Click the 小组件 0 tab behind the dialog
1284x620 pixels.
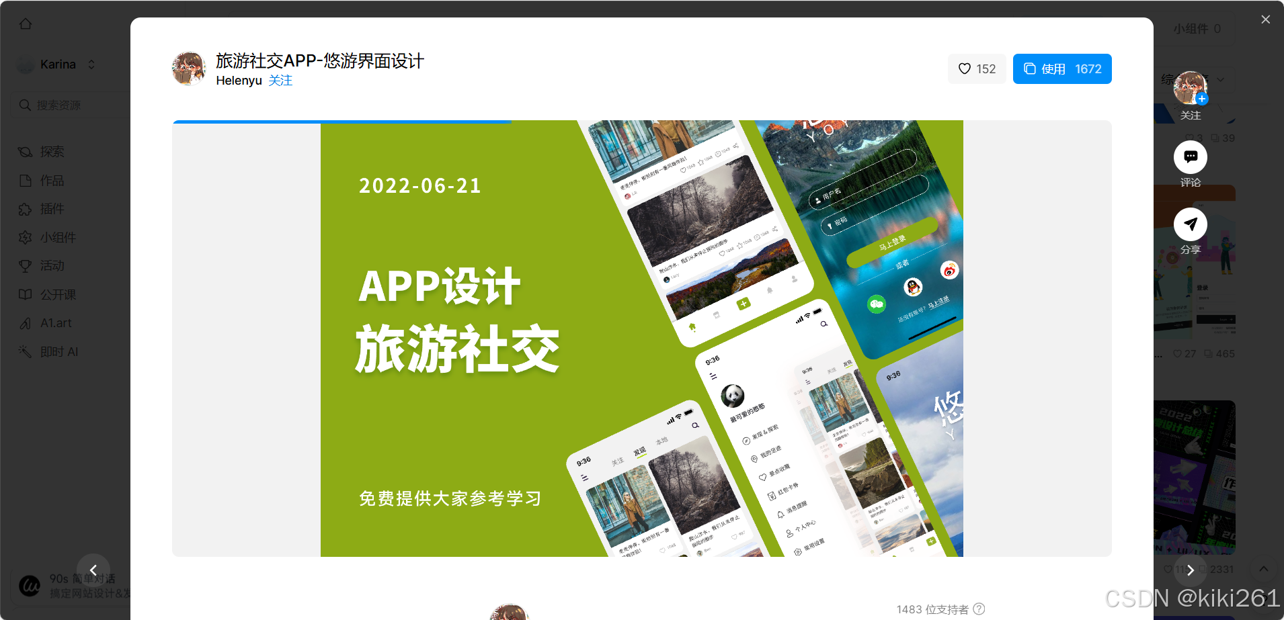pos(1197,29)
